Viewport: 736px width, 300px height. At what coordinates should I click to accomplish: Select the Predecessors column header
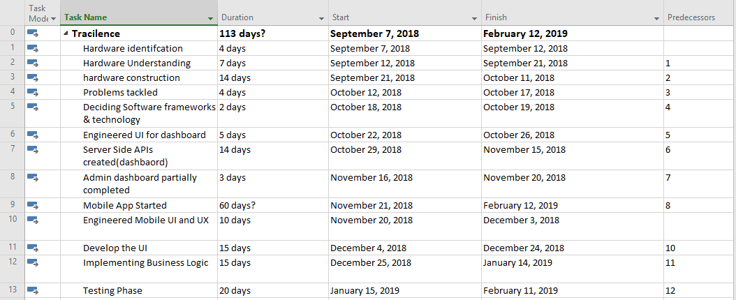coord(691,17)
